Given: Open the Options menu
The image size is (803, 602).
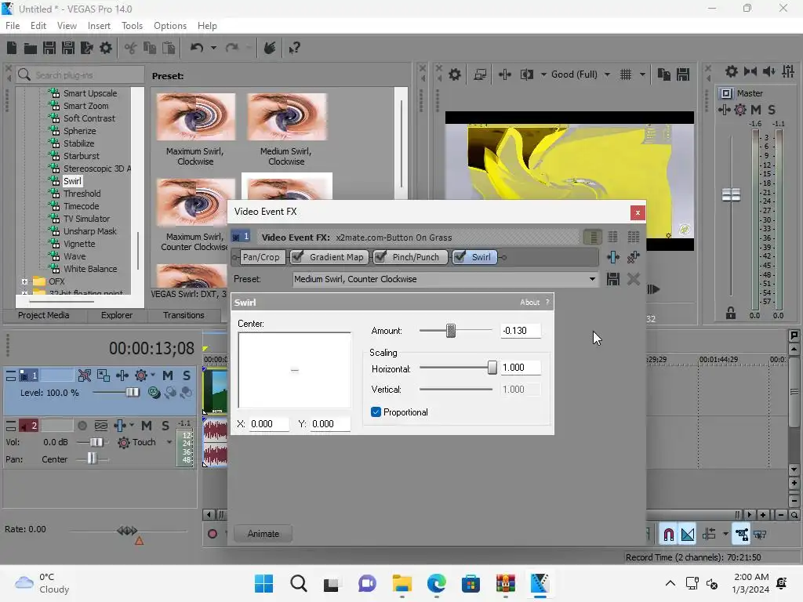Looking at the screenshot, I should [x=170, y=26].
